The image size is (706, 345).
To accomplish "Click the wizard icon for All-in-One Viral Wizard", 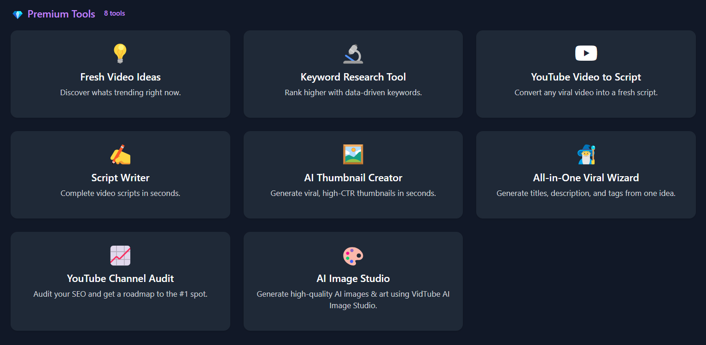I will click(586, 154).
